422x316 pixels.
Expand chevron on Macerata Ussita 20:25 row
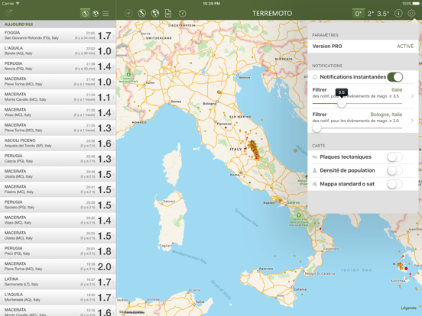click(x=113, y=236)
